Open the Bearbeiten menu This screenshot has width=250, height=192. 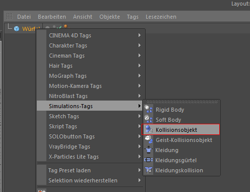point(52,17)
